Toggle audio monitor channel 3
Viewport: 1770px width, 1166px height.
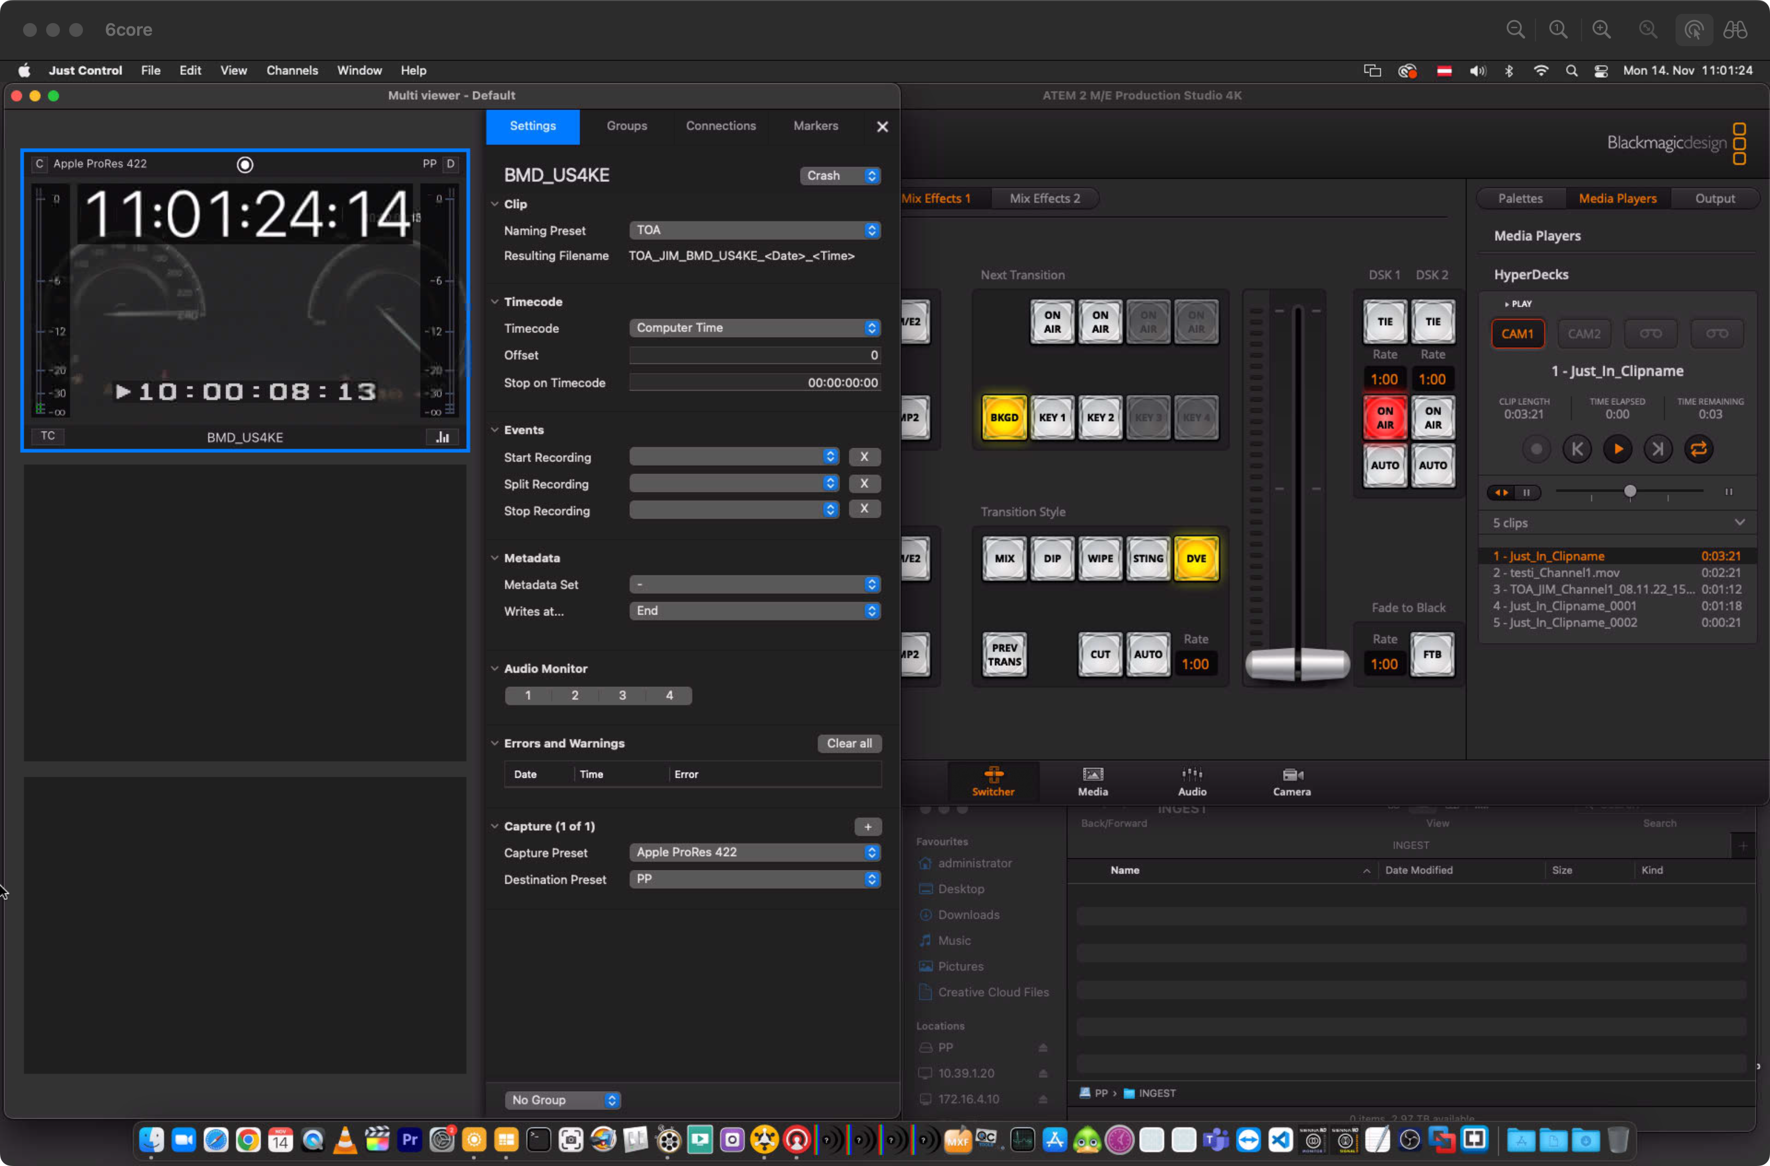pyautogui.click(x=622, y=695)
